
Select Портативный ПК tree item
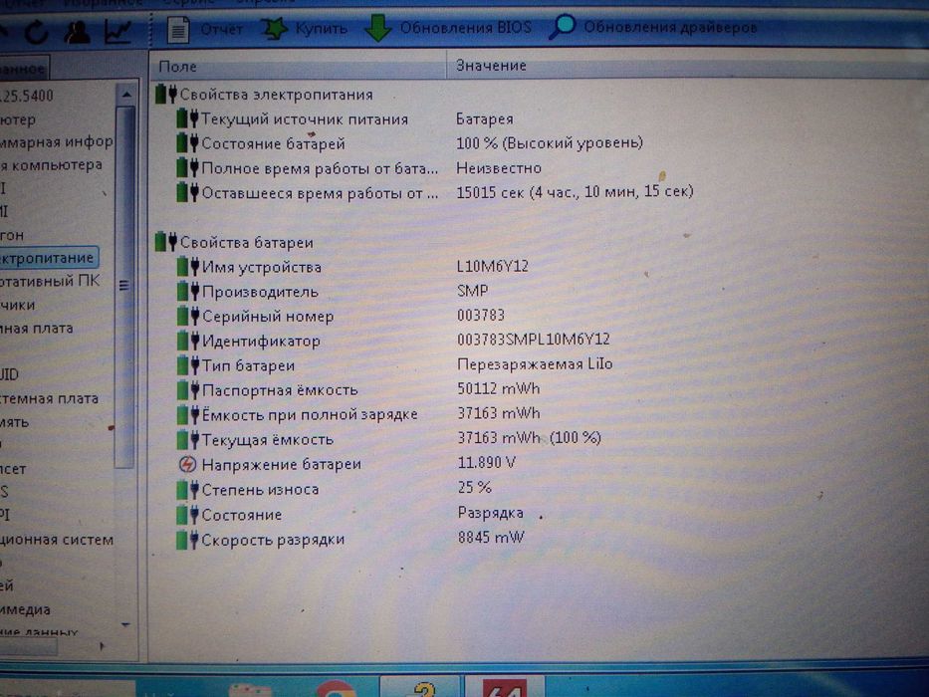[50, 281]
